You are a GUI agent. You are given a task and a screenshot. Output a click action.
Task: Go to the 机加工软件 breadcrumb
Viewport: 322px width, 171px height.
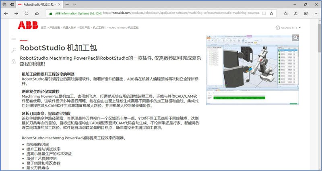point(99,28)
